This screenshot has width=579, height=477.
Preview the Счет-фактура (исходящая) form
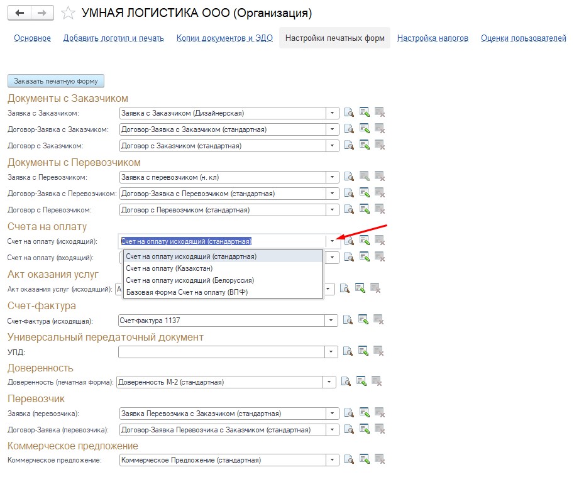click(348, 320)
